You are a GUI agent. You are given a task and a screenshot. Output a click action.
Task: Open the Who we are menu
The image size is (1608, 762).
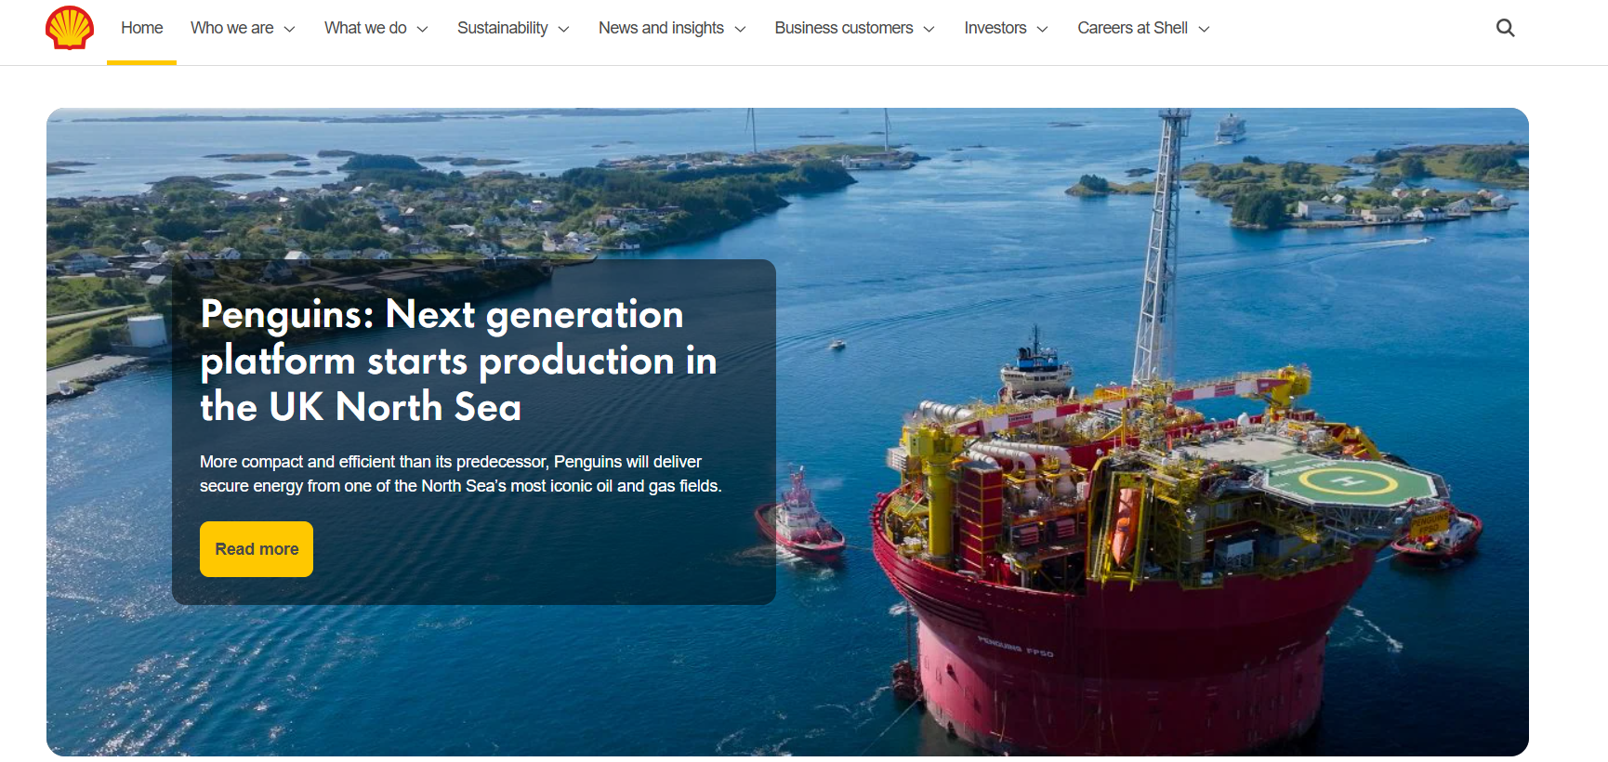click(x=231, y=28)
